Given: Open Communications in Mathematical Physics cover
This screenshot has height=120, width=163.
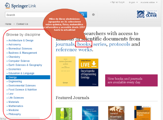Looking at the screenshot, I should 142,113.
